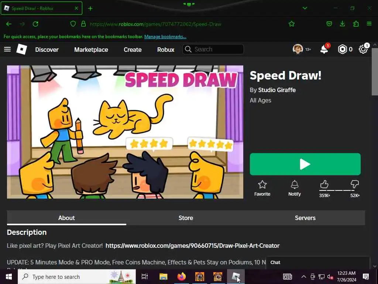Click the Robux balance hexagon icon
This screenshot has width=378, height=284.
click(x=342, y=49)
